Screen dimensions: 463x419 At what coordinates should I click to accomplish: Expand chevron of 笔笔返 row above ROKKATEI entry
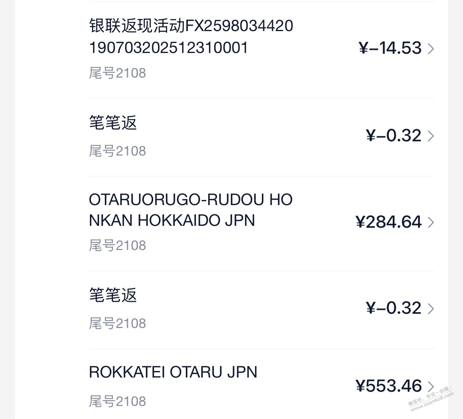[431, 308]
